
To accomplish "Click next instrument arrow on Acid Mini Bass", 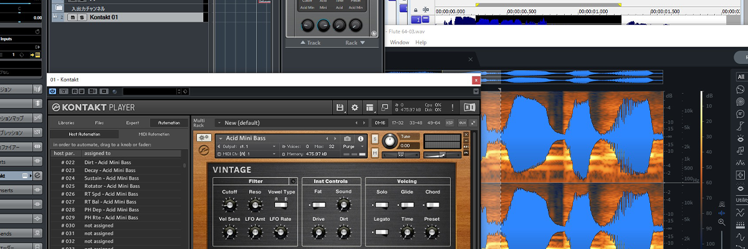I will pos(336,138).
